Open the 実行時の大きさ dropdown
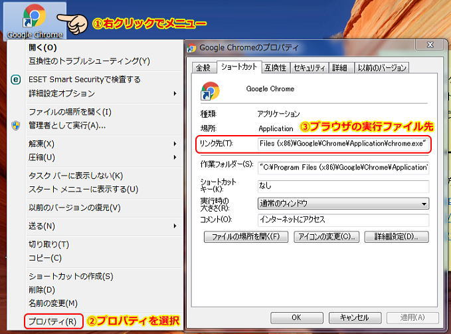 click(x=343, y=204)
